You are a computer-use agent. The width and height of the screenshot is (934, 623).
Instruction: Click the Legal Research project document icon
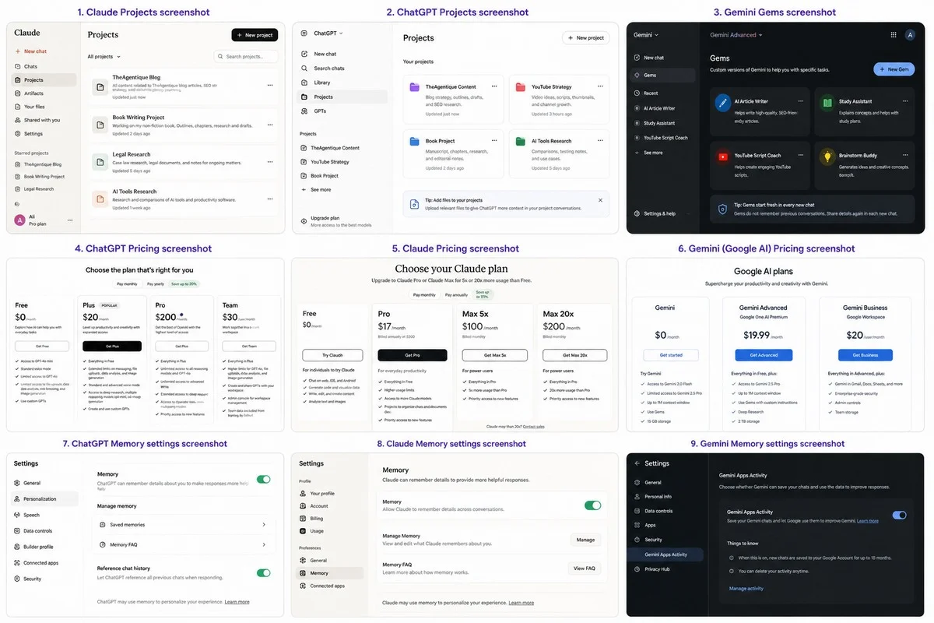point(99,161)
